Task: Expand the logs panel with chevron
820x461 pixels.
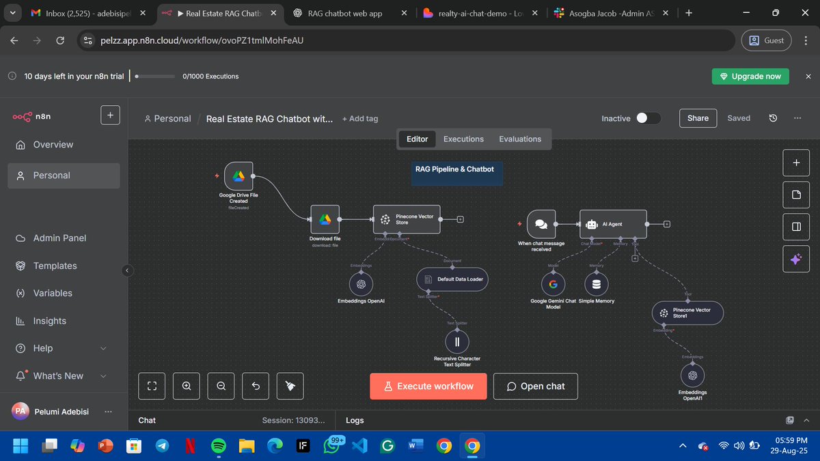Action: tap(807, 421)
